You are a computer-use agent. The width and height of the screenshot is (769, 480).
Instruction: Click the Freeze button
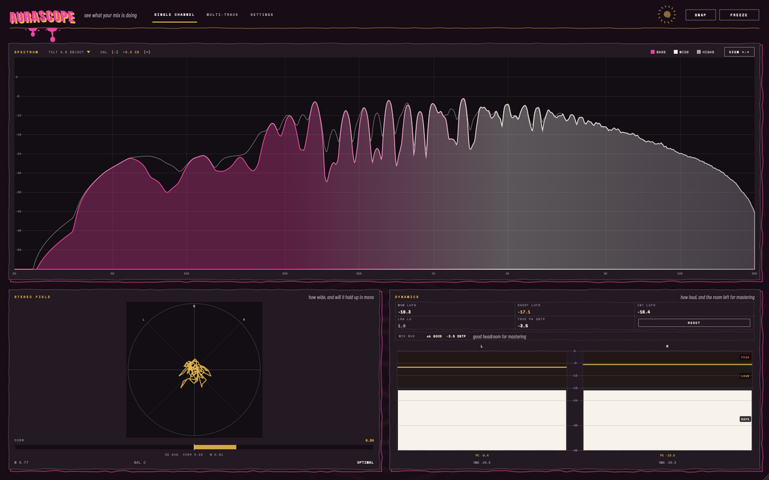pyautogui.click(x=739, y=15)
